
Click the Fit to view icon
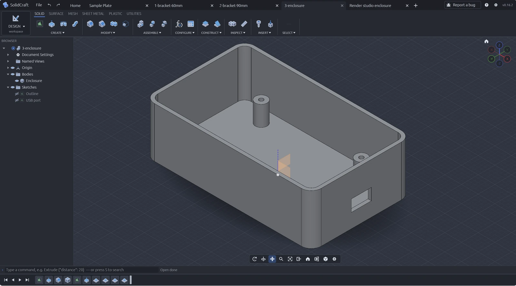pos(290,259)
